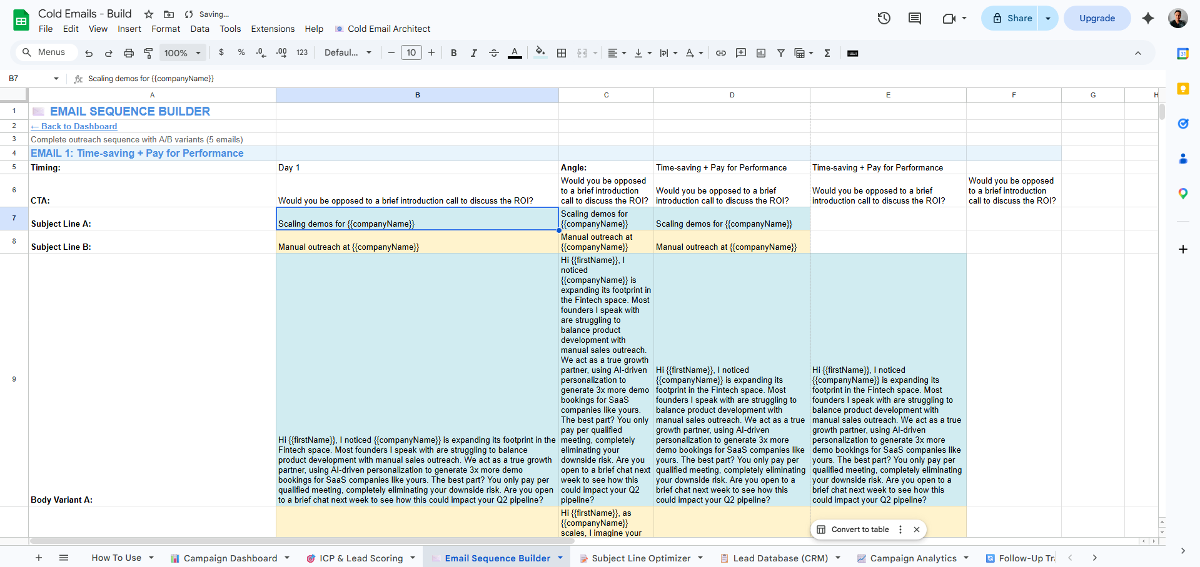Open the input tools keyboard icon
Screen dimensions: 1200x567
pos(852,53)
